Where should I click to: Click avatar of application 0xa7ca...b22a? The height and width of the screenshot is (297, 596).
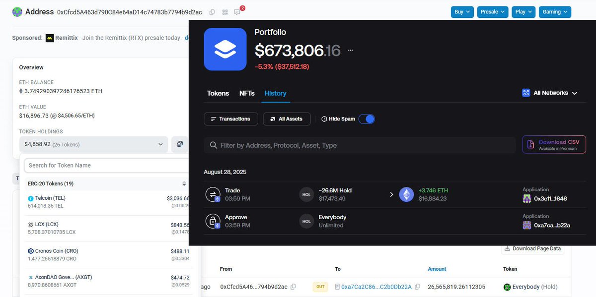pos(527,225)
